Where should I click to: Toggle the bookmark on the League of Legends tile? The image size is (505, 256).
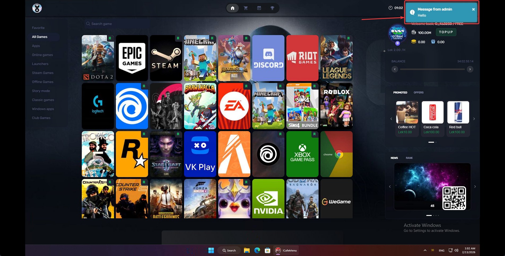pos(349,38)
